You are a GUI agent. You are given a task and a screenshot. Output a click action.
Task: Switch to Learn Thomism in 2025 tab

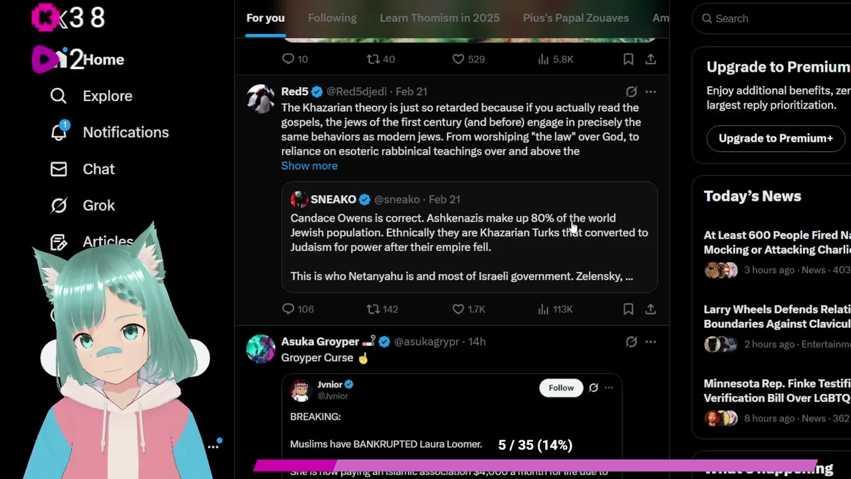coord(439,18)
